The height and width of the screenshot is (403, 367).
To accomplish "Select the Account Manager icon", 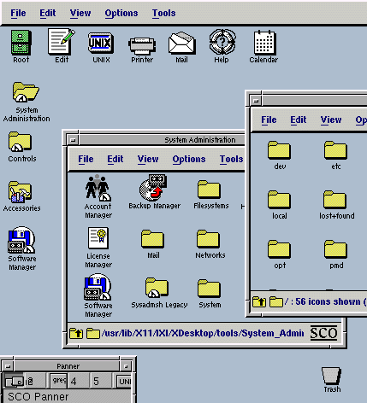I will pos(98,188).
